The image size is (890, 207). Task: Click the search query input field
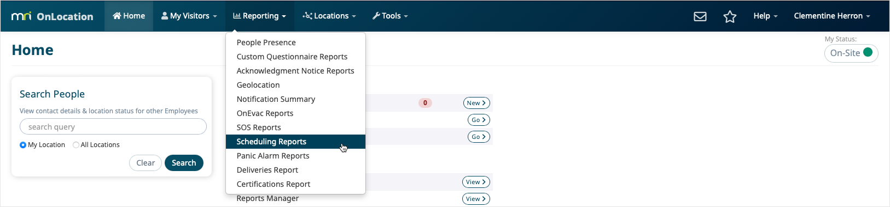tap(113, 127)
